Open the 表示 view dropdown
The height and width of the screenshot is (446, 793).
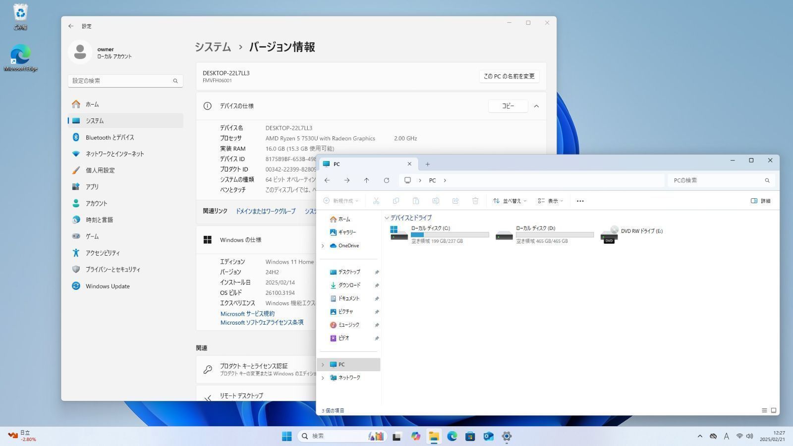(x=551, y=201)
